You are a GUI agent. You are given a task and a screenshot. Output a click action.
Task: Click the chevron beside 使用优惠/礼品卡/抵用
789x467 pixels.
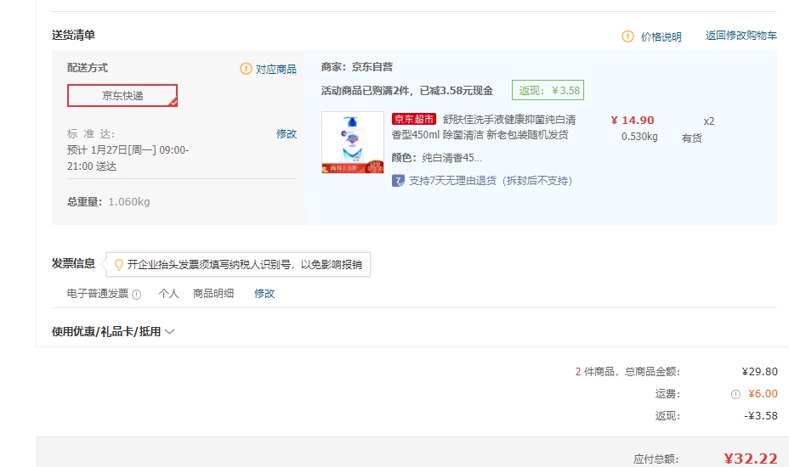point(169,332)
